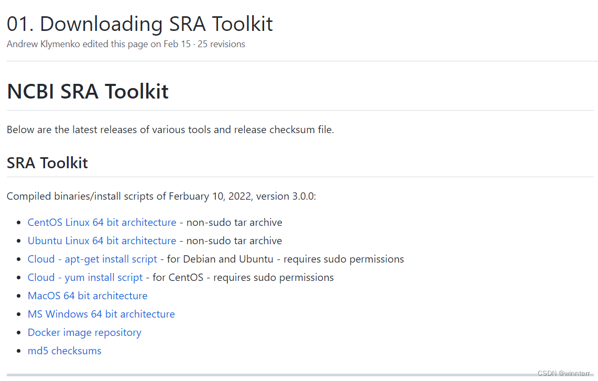The width and height of the screenshot is (598, 381).
Task: Open Cloud - apt-get install script link
Action: click(x=92, y=259)
